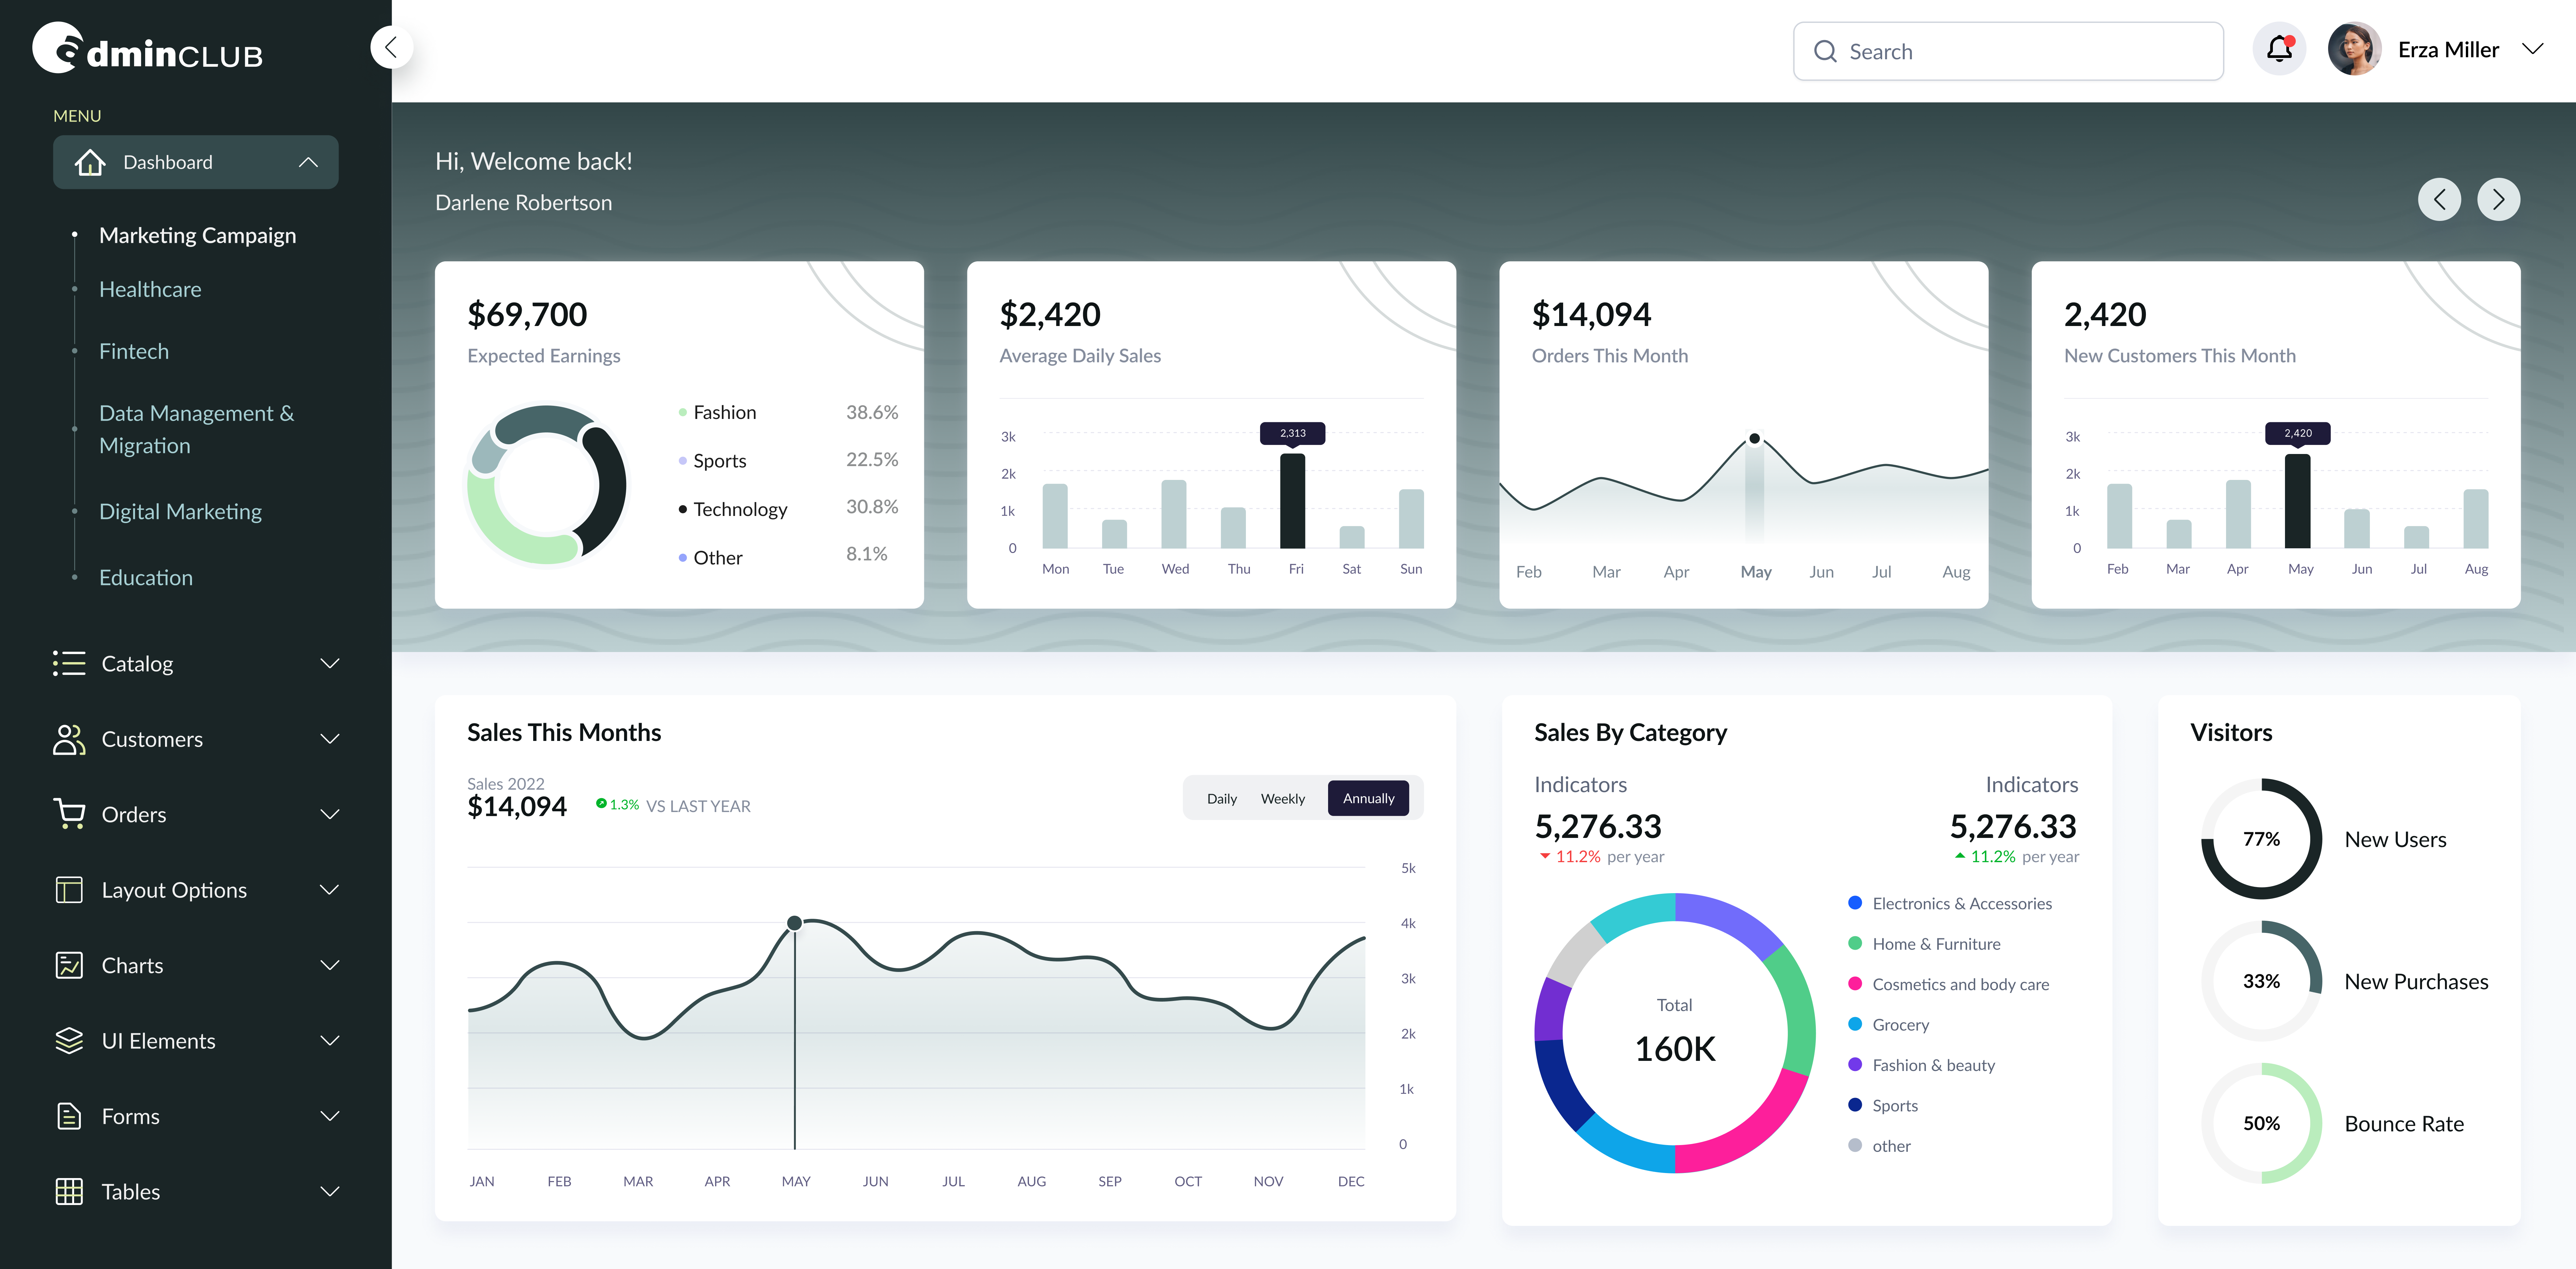Expand the Catalog menu chevron

click(330, 663)
